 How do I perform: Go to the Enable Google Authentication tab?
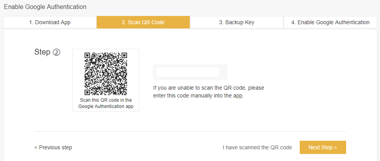[331, 22]
